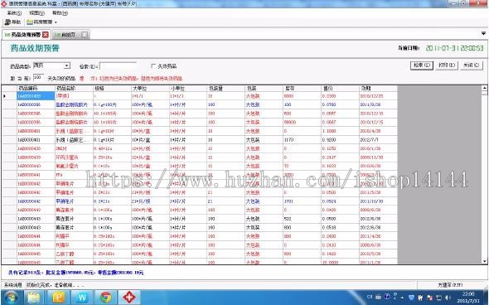Viewport: 489px width, 305px height.
Task: Toggle the 失效药品 checkbox
Action: tap(153, 66)
